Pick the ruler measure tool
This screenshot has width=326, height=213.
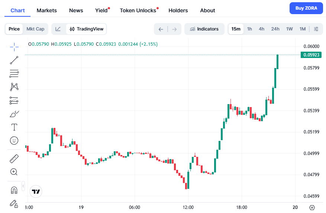pos(14,159)
